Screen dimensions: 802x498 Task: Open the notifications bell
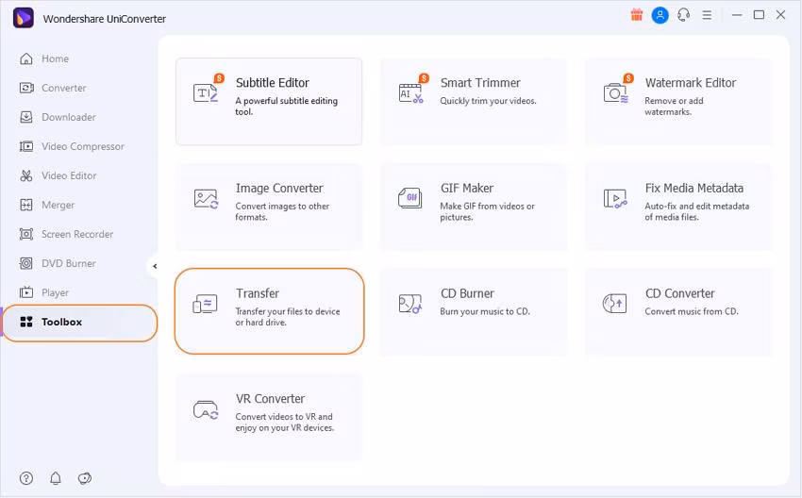(x=55, y=478)
